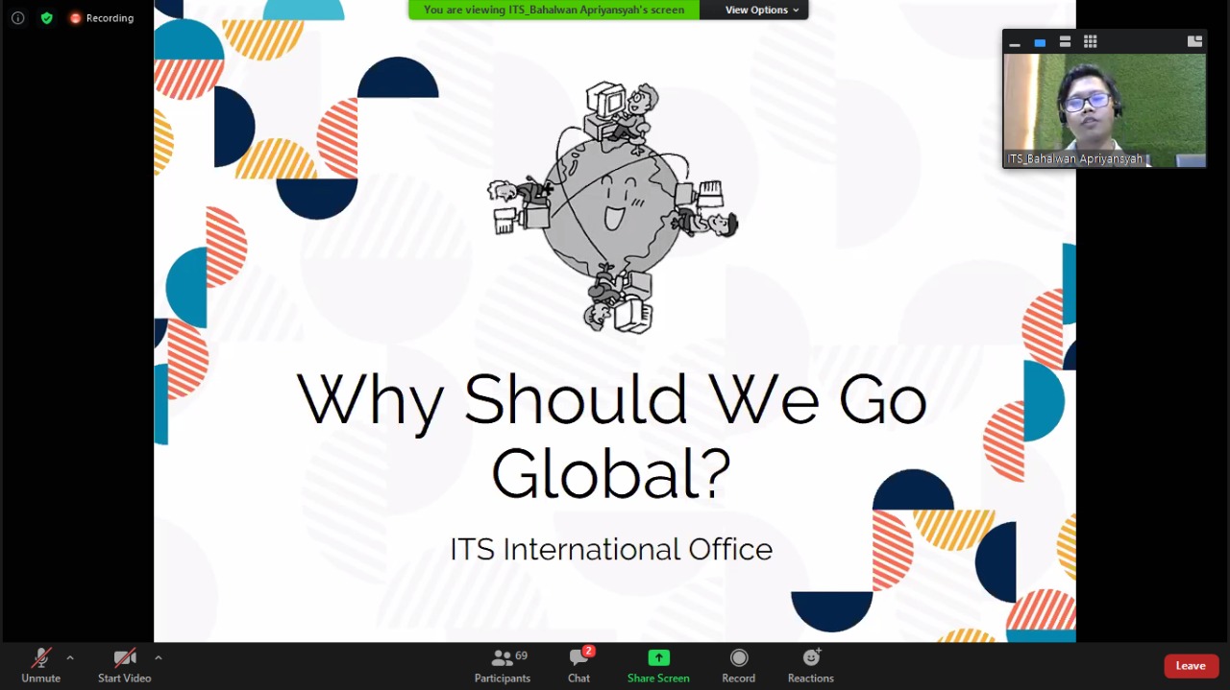This screenshot has width=1230, height=690.
Task: Hide the floating video thumbnail panel
Action: tap(1015, 43)
